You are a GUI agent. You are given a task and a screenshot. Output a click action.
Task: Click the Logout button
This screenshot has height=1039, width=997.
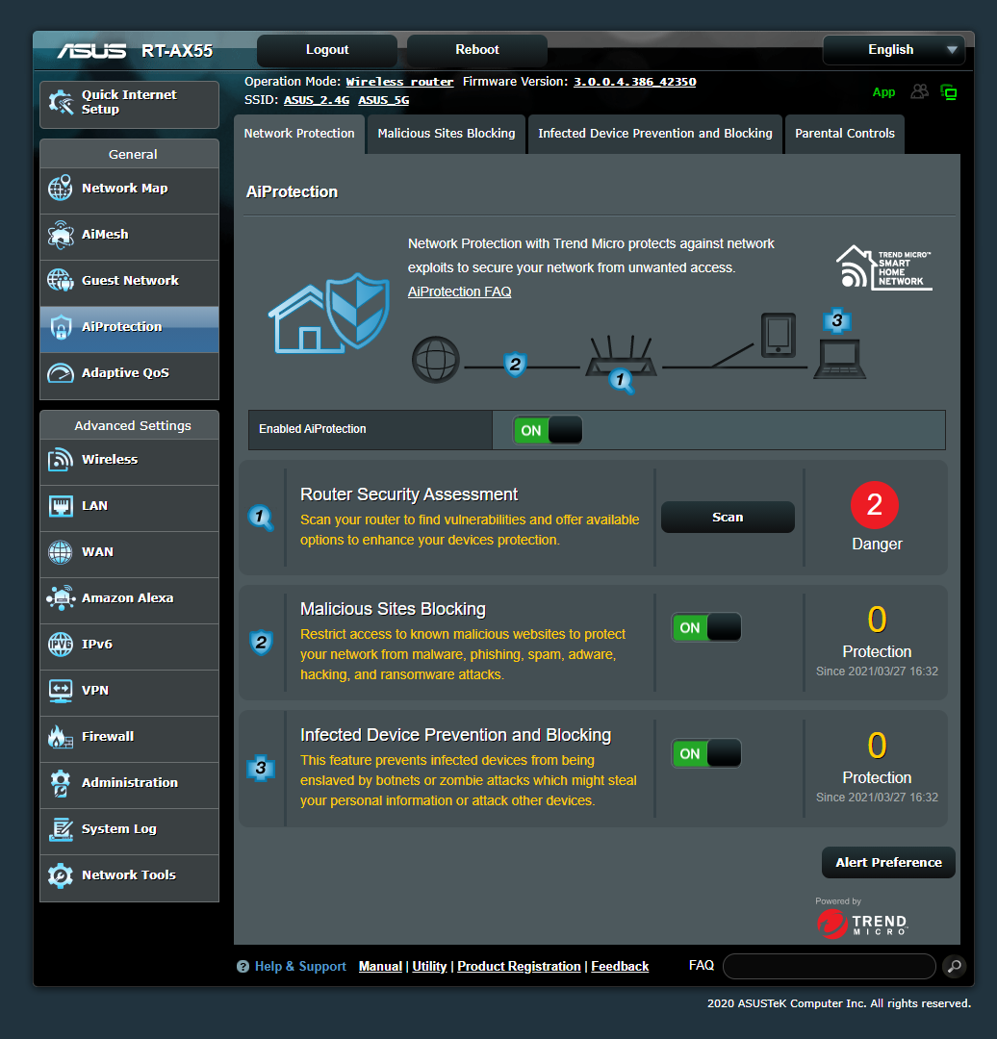[x=327, y=50]
